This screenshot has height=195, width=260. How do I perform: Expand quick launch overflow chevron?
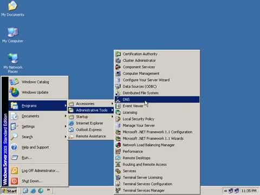48,190
